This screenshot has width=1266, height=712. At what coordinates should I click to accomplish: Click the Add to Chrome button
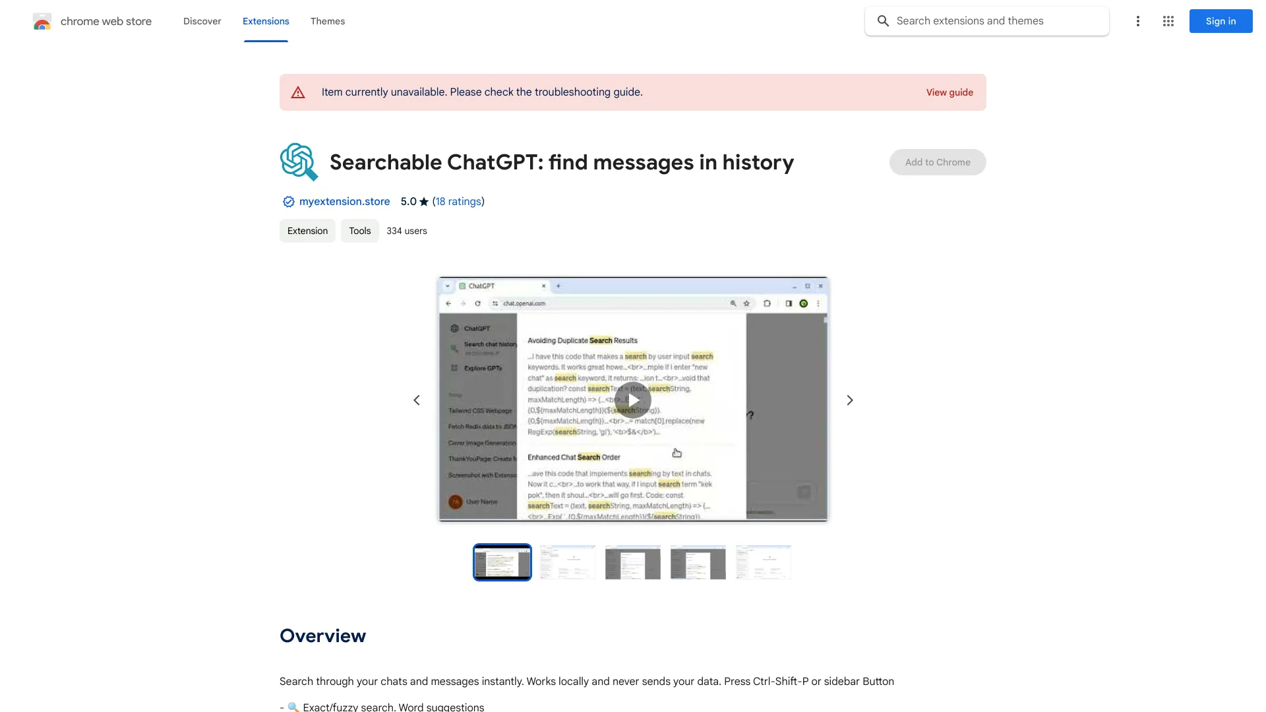tap(938, 162)
